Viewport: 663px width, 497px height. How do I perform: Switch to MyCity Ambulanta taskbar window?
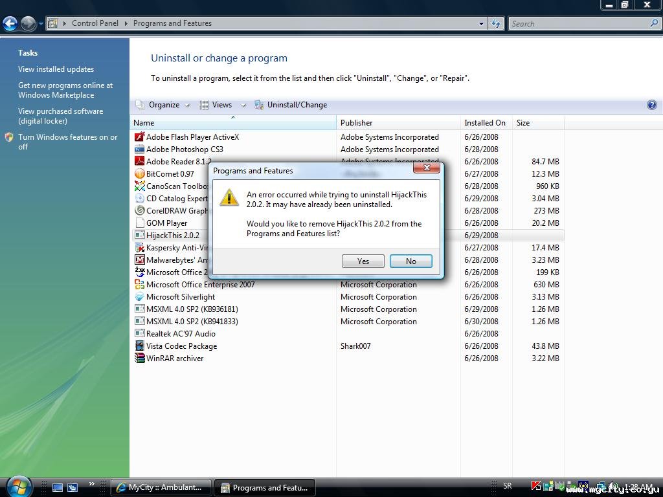161,487
